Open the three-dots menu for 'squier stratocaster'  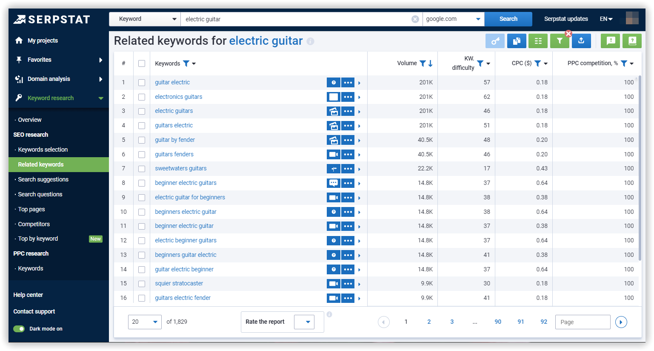click(348, 284)
